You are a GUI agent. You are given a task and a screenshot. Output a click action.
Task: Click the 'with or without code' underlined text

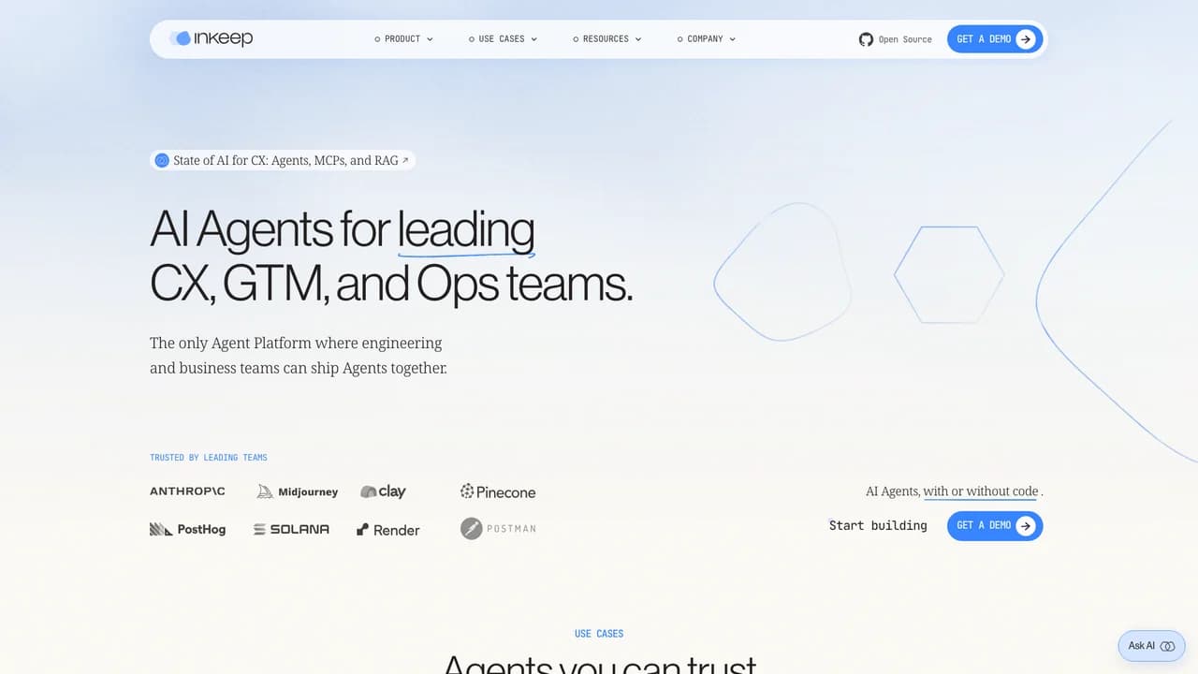981,491
